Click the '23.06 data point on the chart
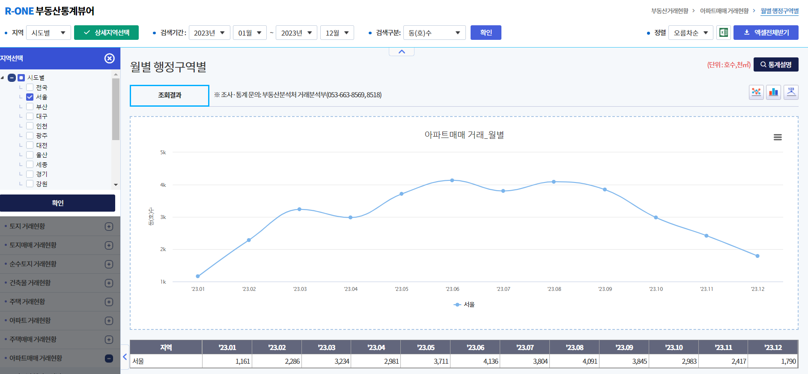808x374 pixels. (x=452, y=180)
